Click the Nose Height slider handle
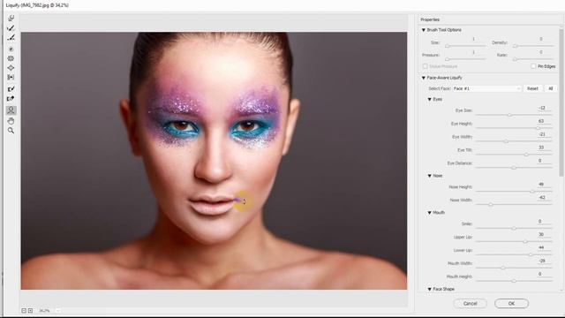565x318 pixels. (x=532, y=192)
